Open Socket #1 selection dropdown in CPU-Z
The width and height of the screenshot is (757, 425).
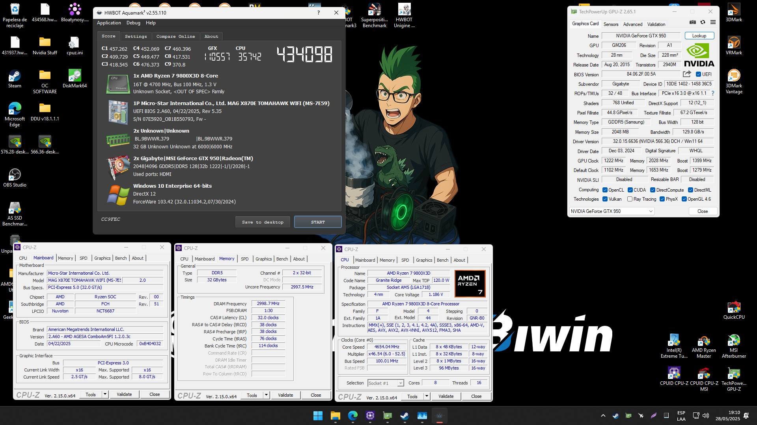385,383
